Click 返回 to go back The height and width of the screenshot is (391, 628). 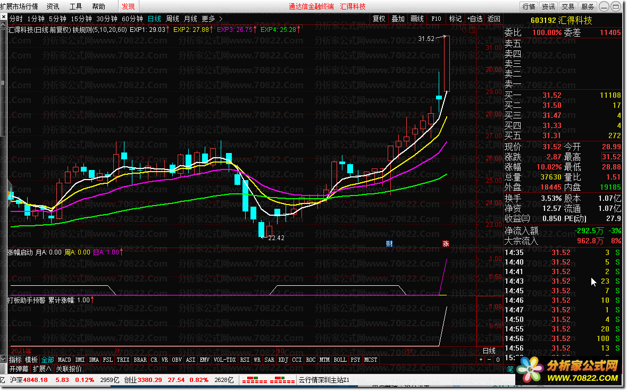pyautogui.click(x=494, y=19)
